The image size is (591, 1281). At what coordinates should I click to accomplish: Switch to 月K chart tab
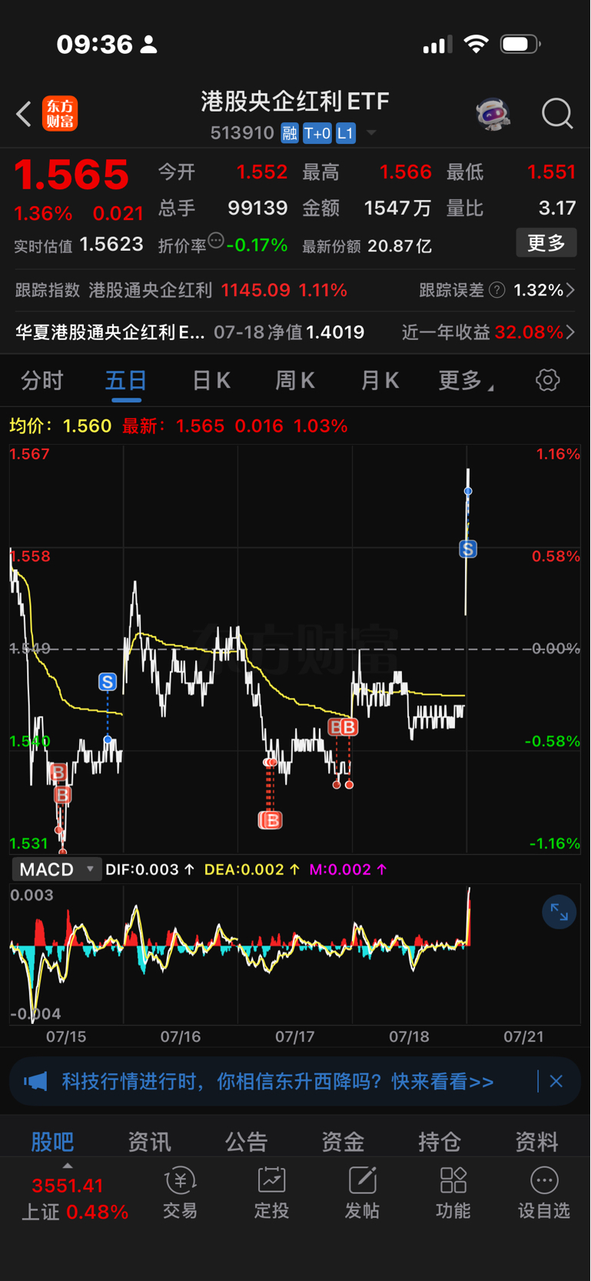380,380
